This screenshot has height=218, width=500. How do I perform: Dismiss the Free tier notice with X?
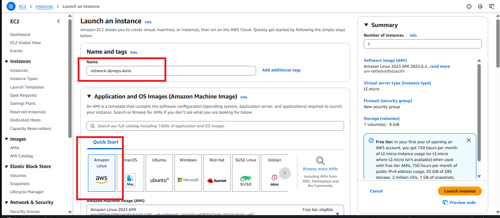point(469,140)
